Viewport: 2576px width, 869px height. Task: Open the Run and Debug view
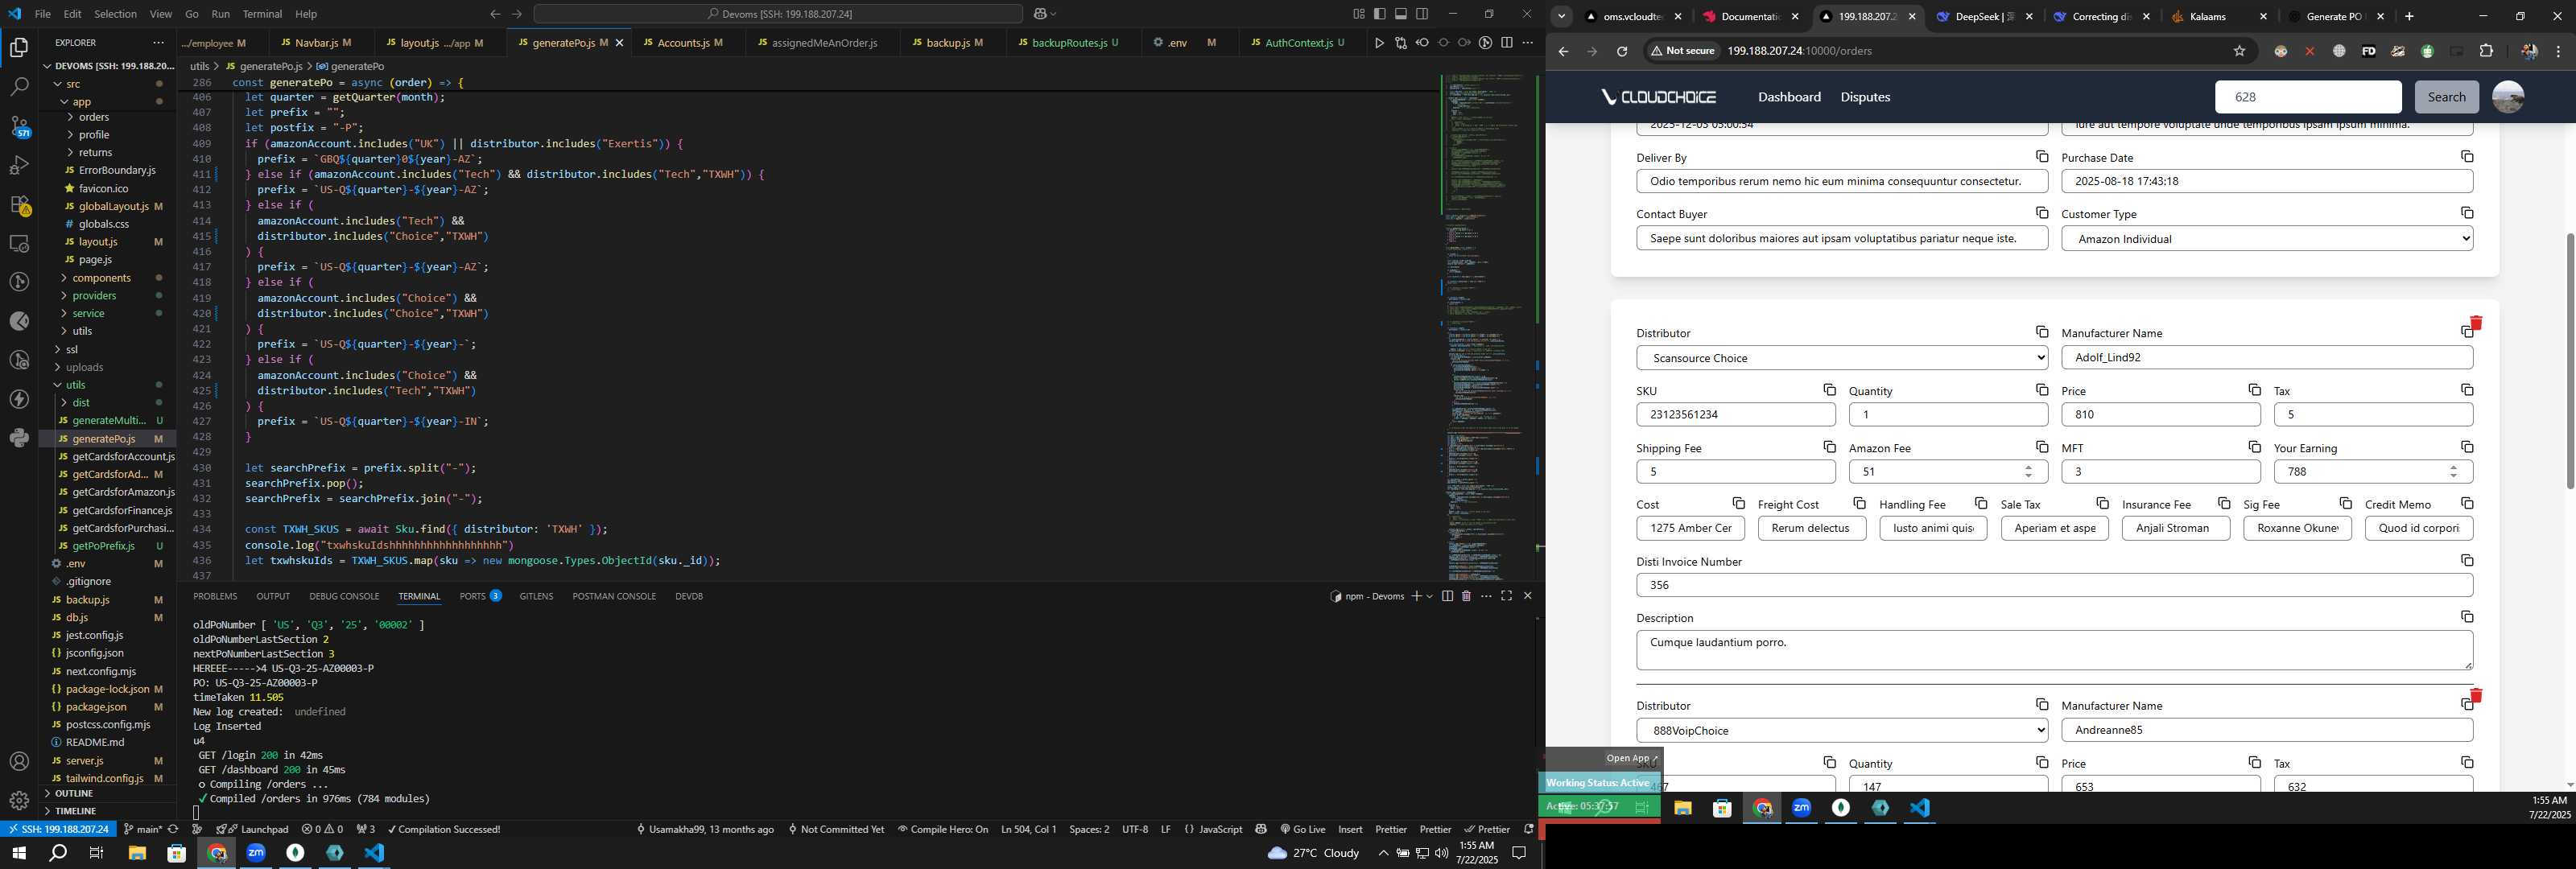coord(19,165)
